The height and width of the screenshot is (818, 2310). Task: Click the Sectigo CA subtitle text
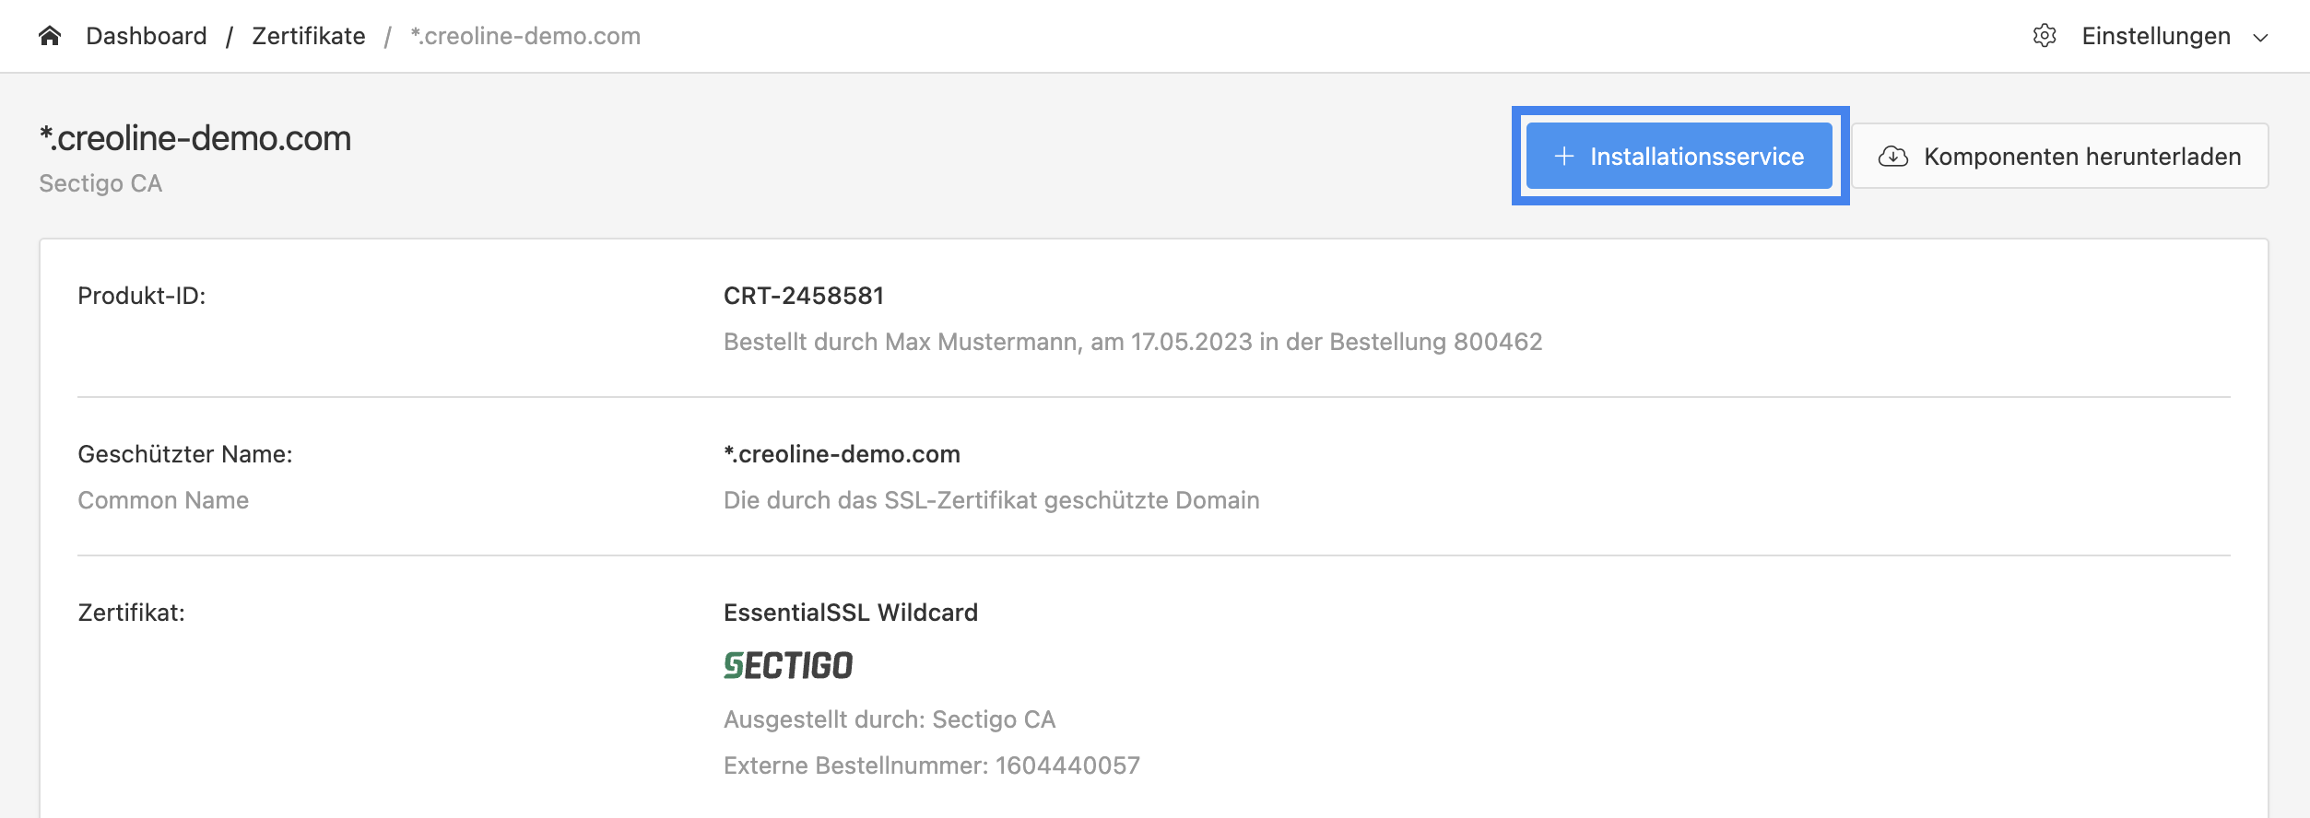pyautogui.click(x=100, y=183)
